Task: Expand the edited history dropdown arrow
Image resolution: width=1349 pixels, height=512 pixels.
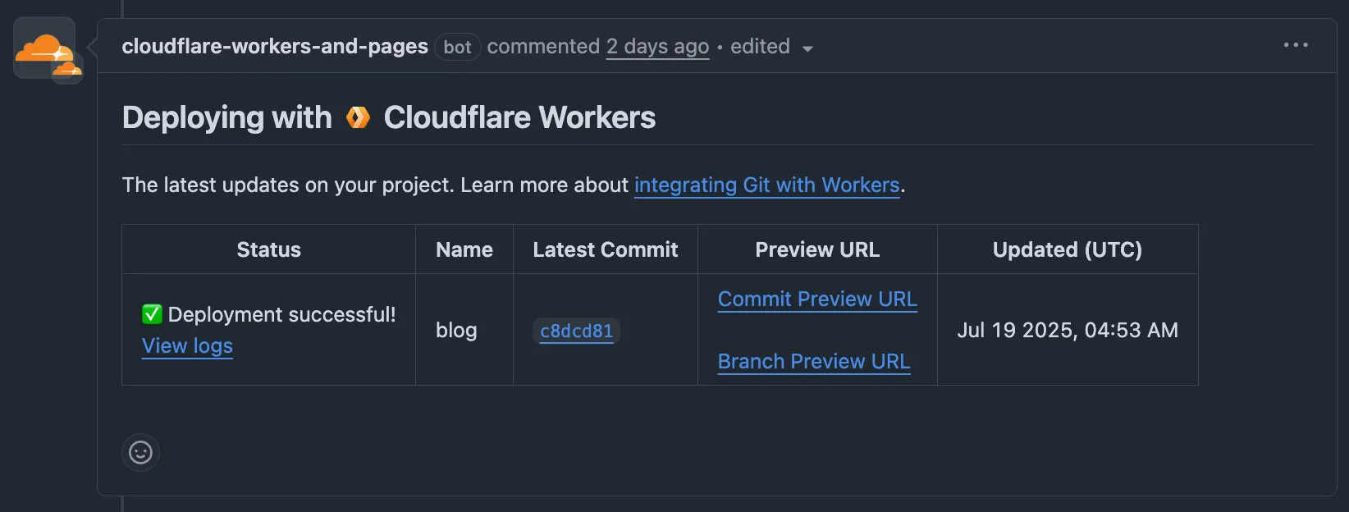Action: click(x=807, y=48)
